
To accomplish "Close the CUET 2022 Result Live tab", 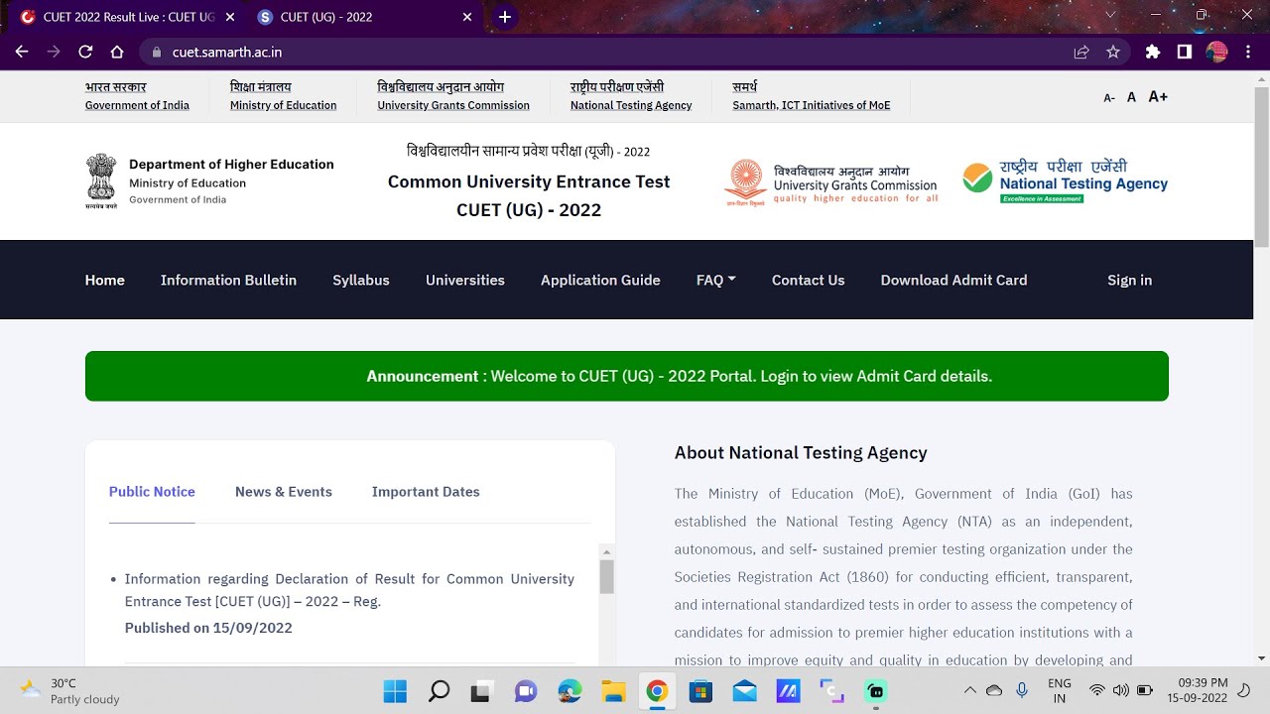I will coord(230,17).
